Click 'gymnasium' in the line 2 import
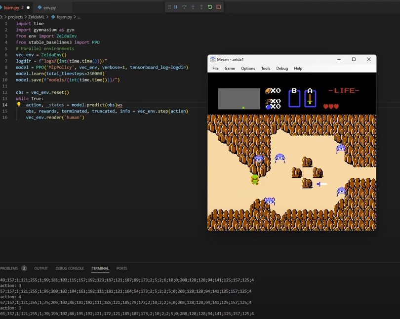The width and height of the screenshot is (400, 319). coord(45,30)
